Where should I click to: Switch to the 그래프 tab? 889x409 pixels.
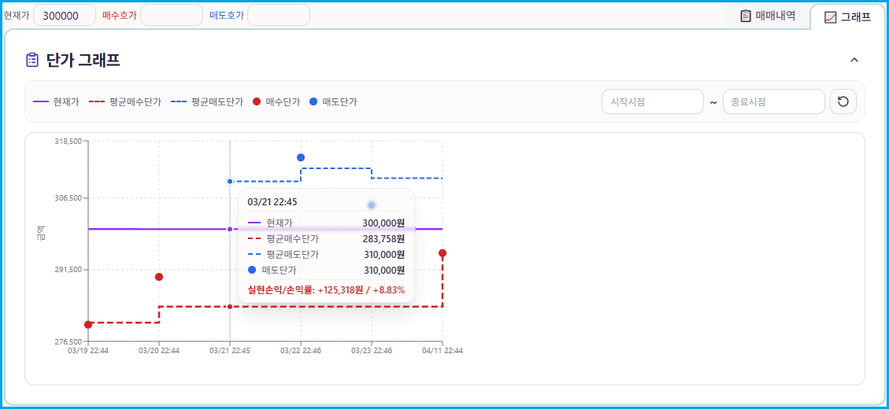(x=847, y=17)
